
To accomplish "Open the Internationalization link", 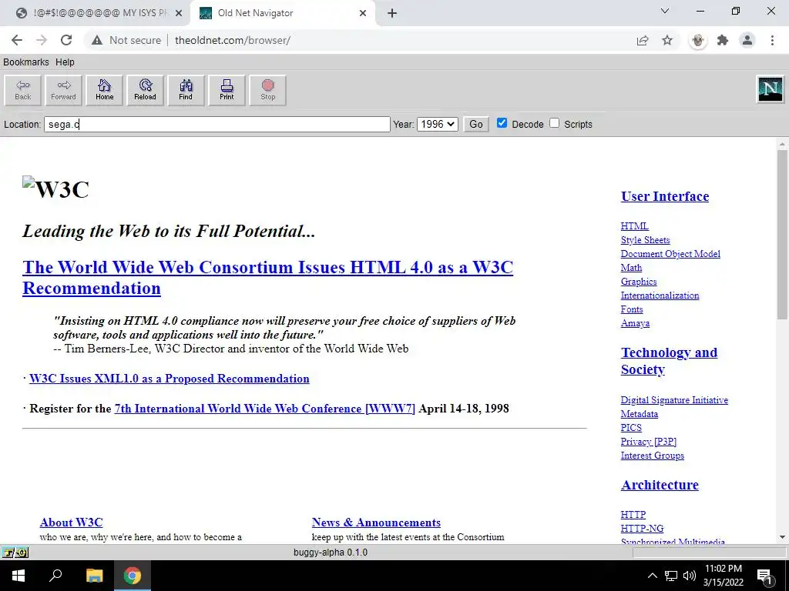I will click(x=660, y=295).
